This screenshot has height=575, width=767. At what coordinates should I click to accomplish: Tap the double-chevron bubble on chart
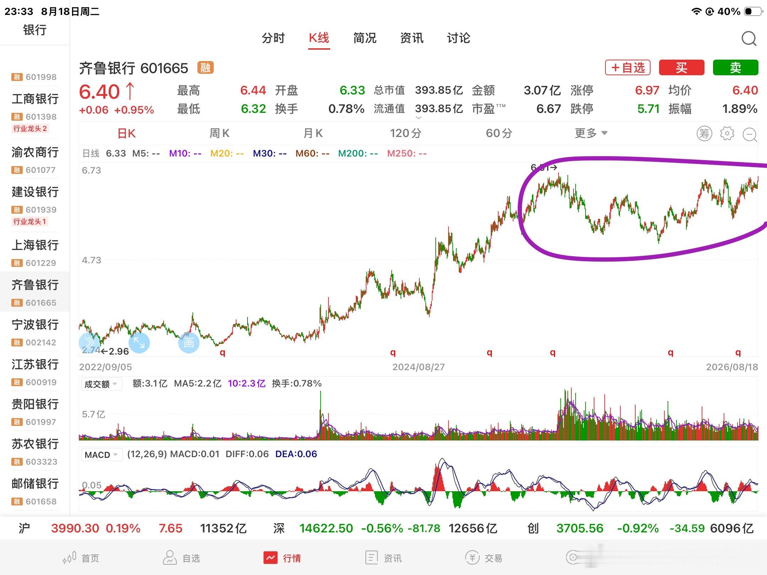point(89,343)
